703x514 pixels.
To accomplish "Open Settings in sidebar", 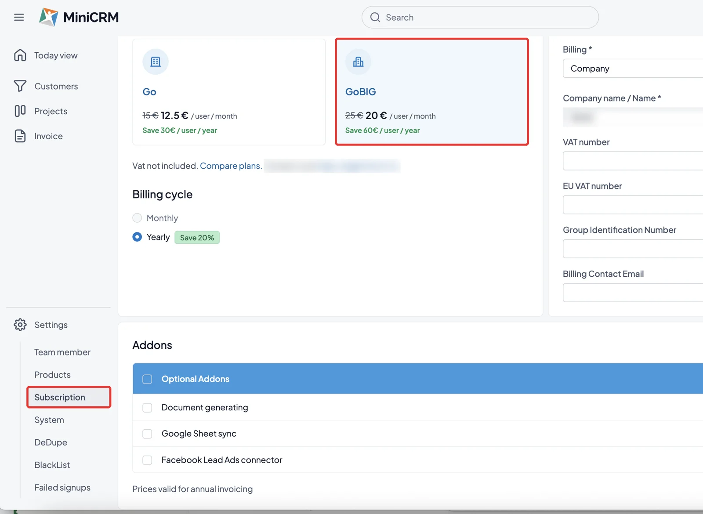I will pos(51,325).
